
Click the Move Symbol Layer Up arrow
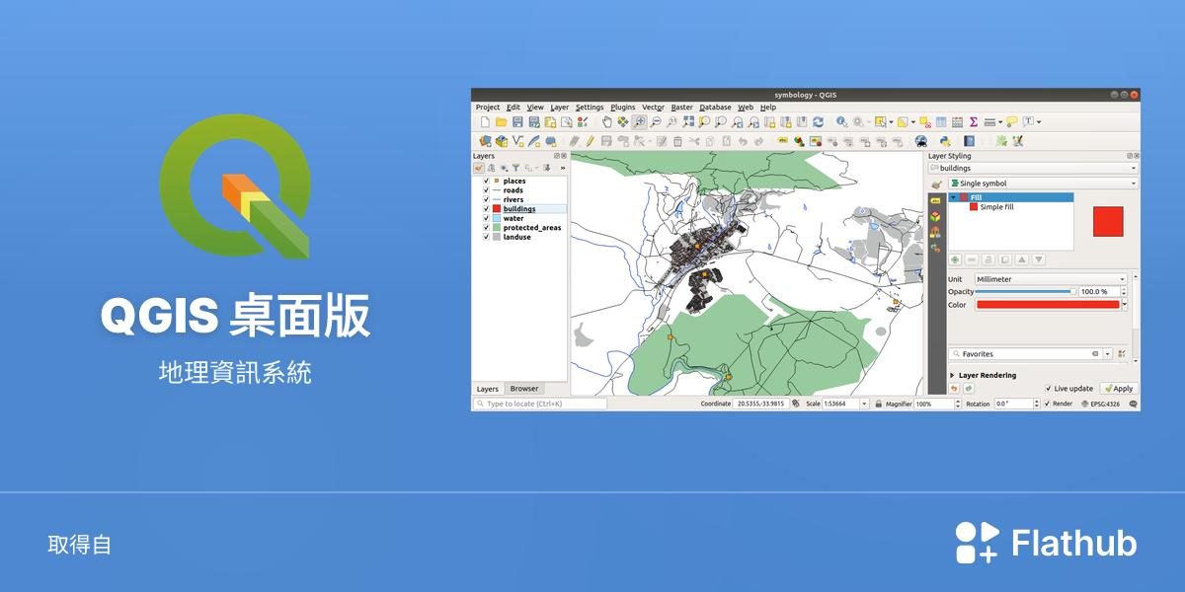(x=1022, y=259)
